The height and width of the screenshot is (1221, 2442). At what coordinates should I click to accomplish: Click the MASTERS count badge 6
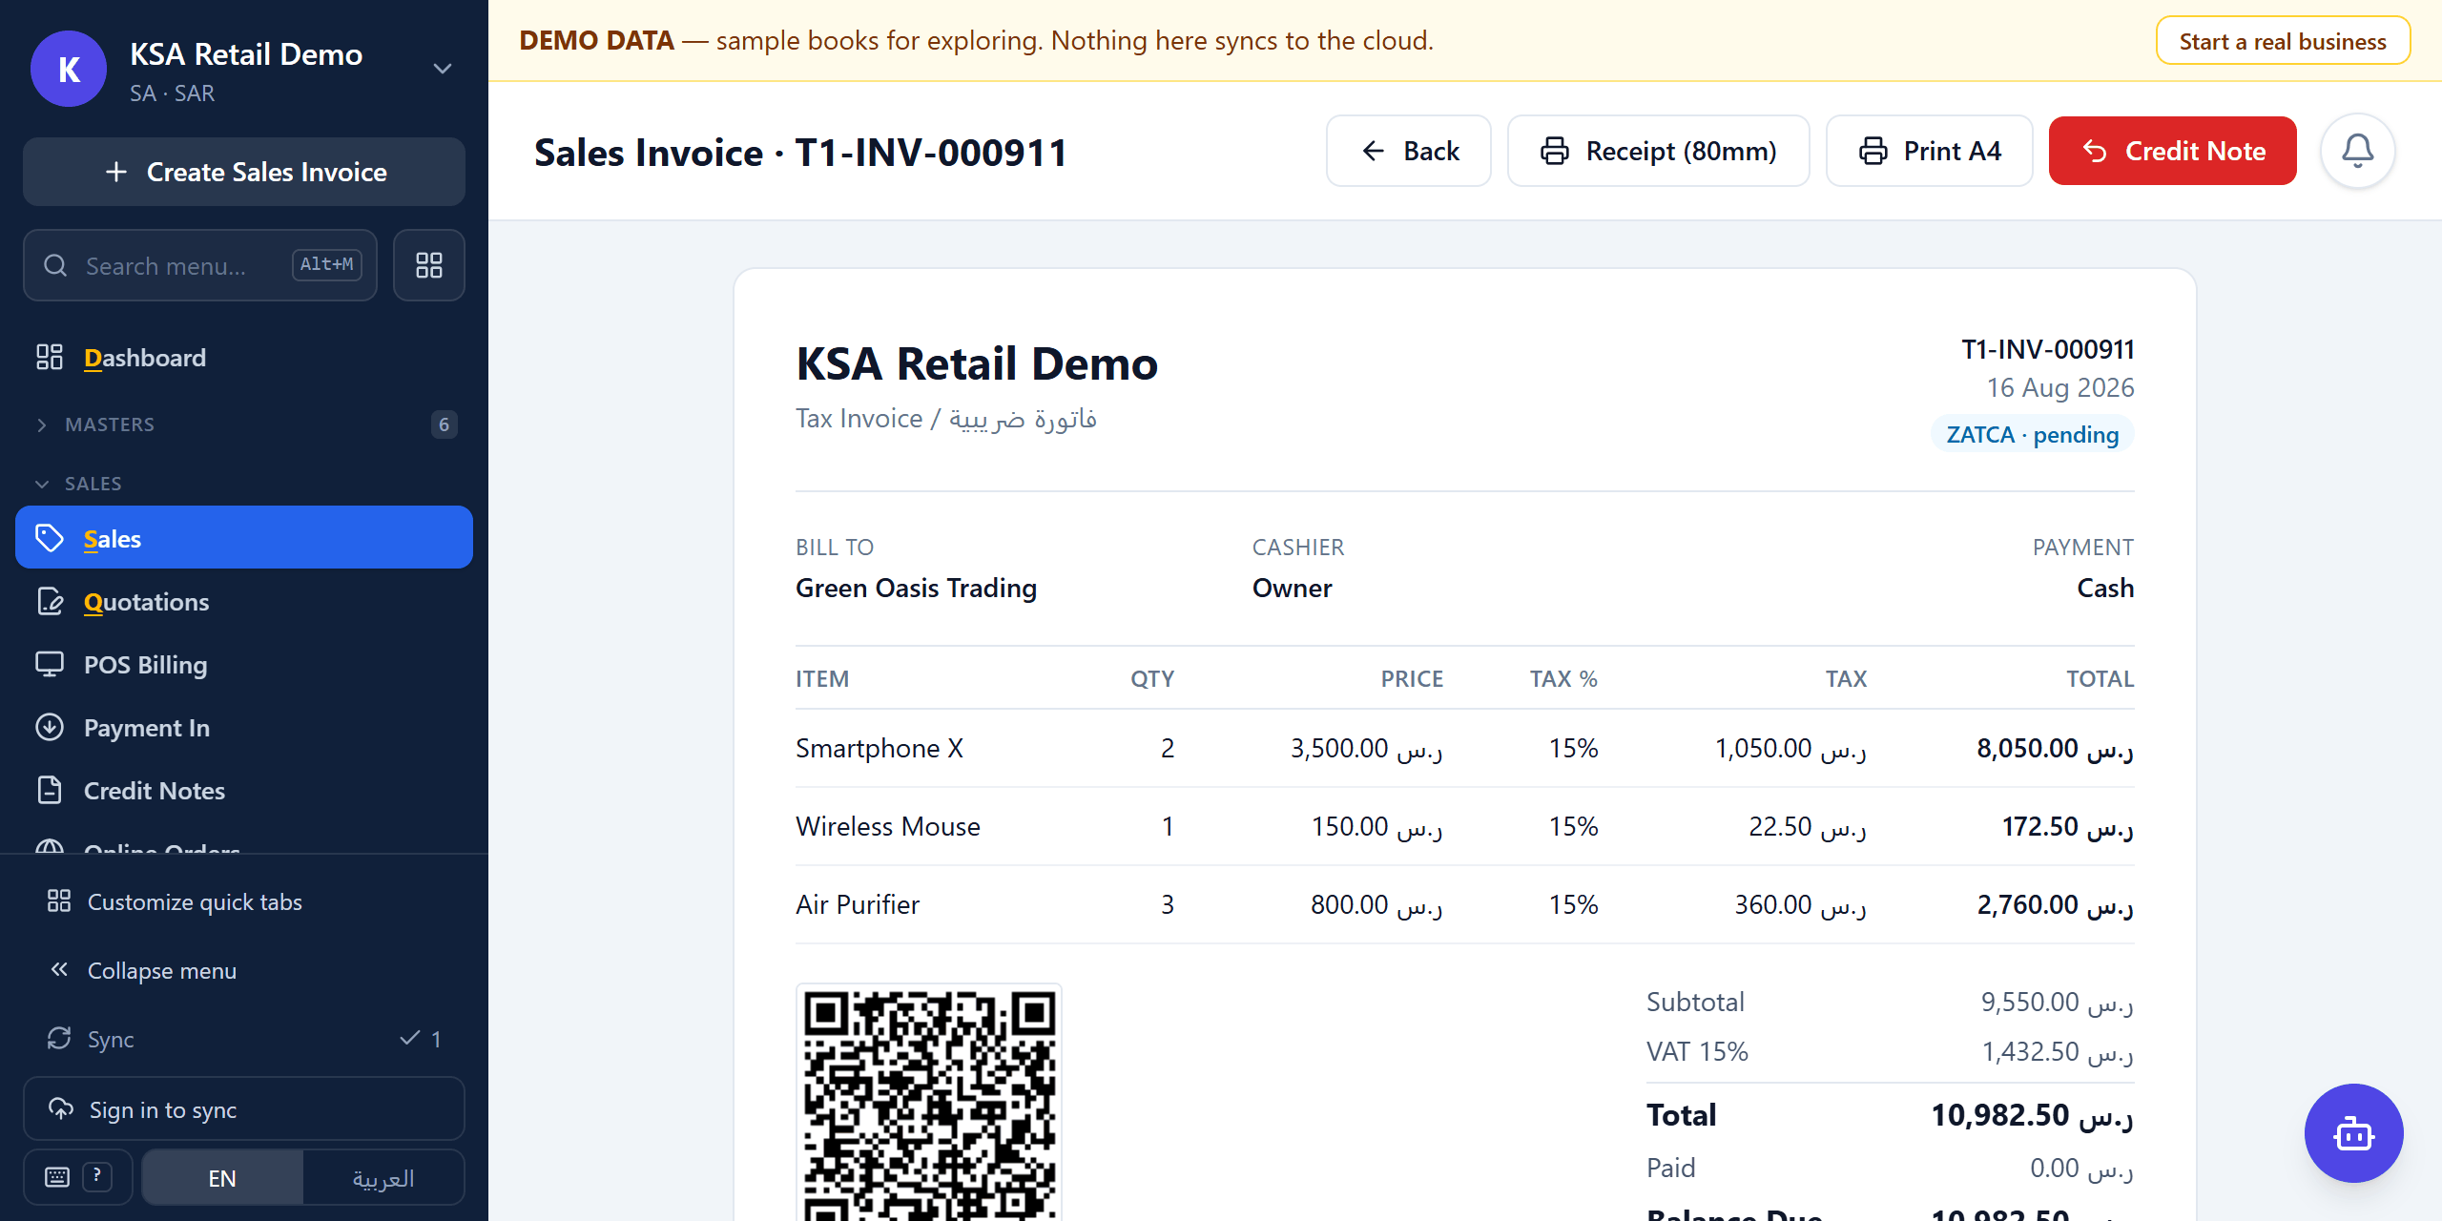pos(444,424)
